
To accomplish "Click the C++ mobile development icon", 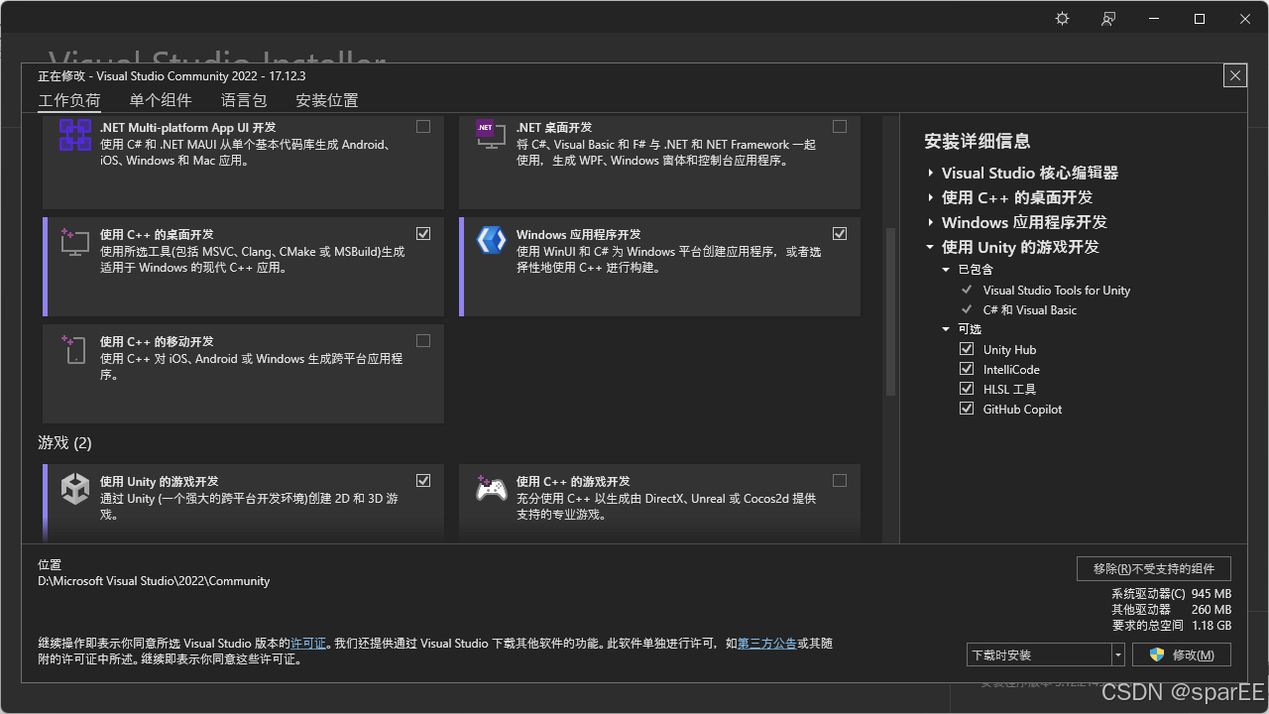I will tap(74, 349).
